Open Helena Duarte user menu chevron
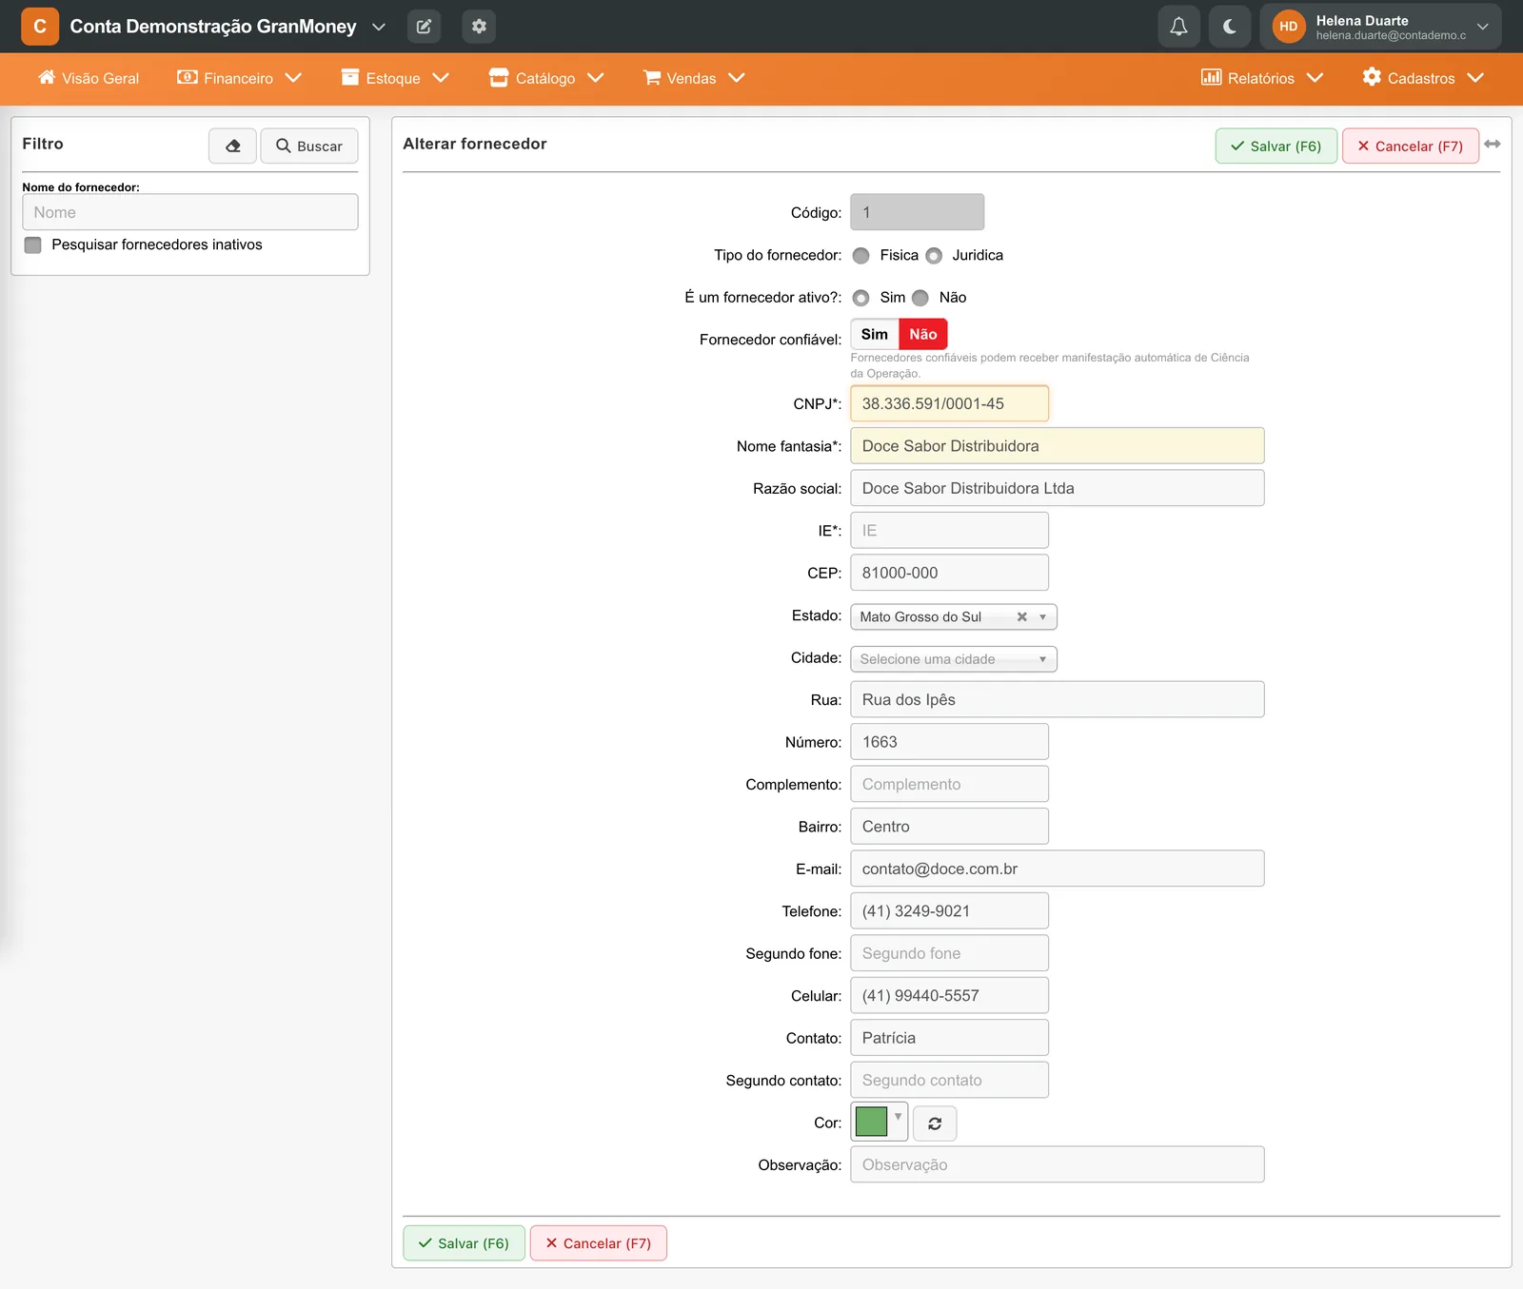The image size is (1523, 1289). click(x=1482, y=27)
